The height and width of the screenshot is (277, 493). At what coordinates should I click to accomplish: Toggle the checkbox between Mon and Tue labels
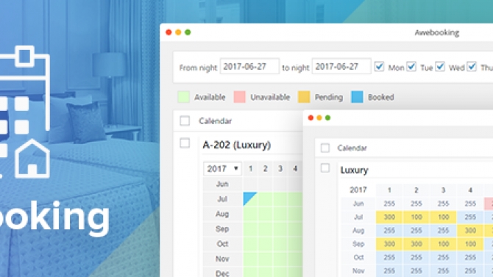[x=411, y=67]
